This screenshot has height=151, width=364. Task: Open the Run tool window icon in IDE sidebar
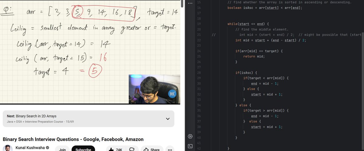click(190, 136)
